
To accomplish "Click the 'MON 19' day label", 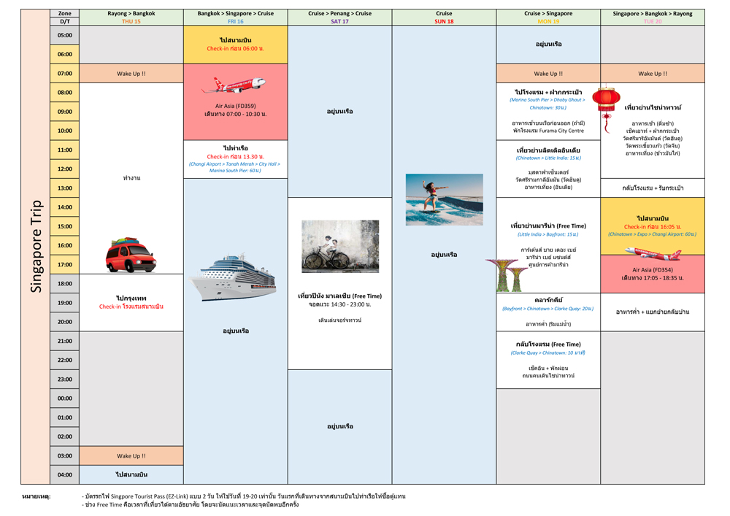I will pos(548,21).
